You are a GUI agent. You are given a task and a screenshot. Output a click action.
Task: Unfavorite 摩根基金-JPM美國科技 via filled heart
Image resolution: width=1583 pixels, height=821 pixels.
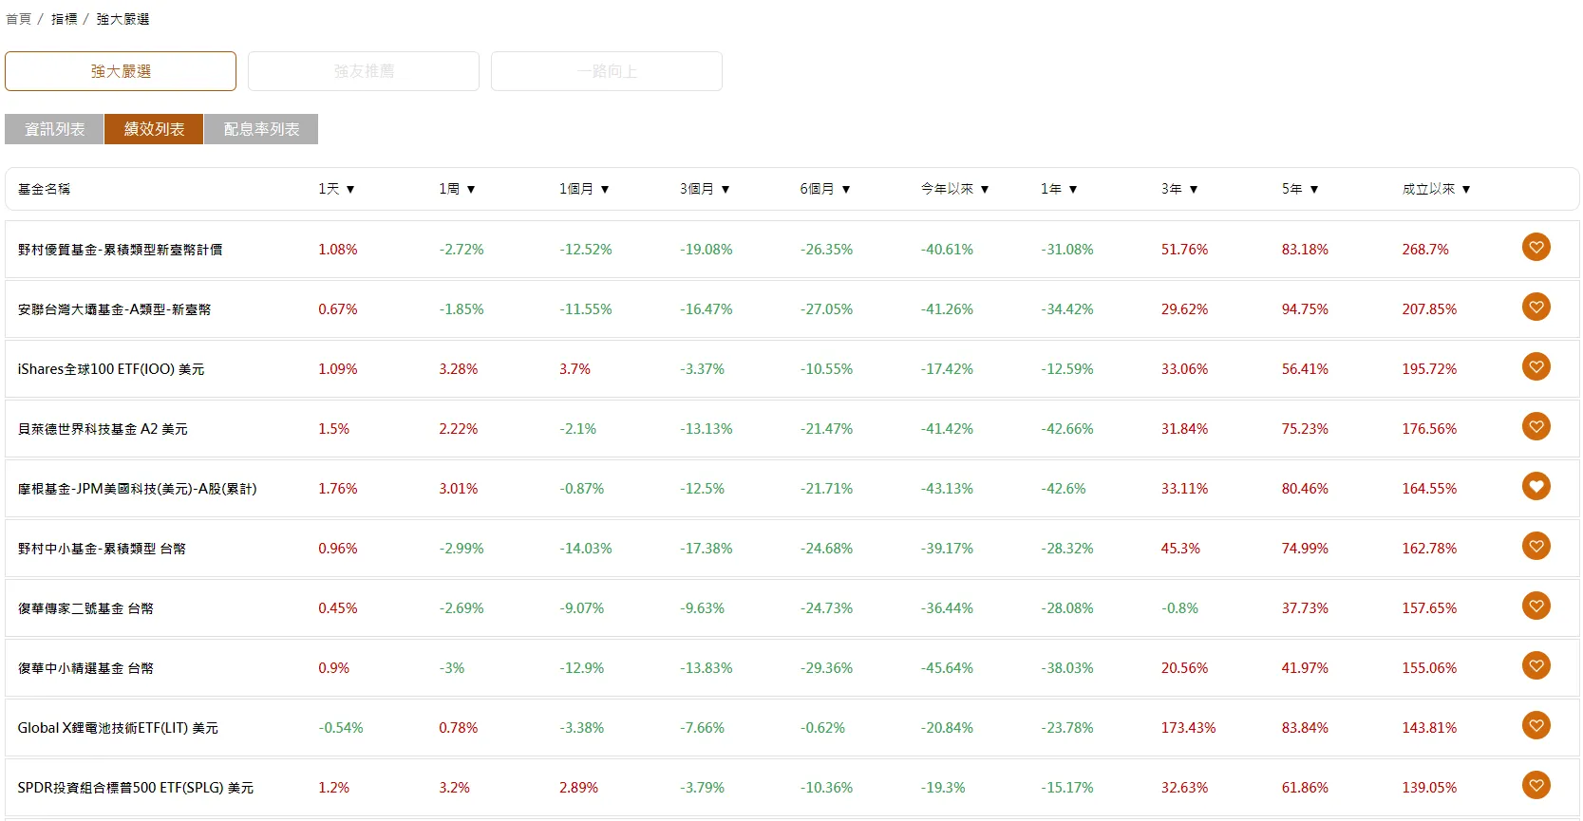(x=1536, y=486)
